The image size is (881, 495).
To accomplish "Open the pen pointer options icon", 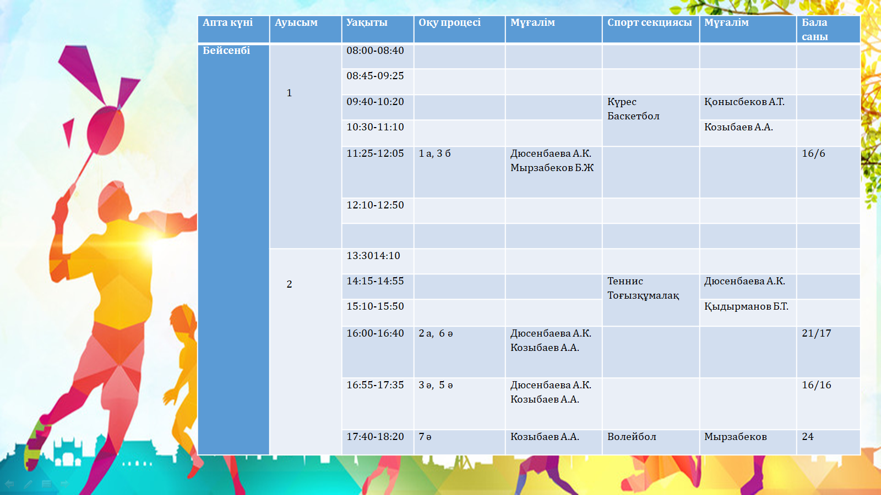I will [28, 484].
